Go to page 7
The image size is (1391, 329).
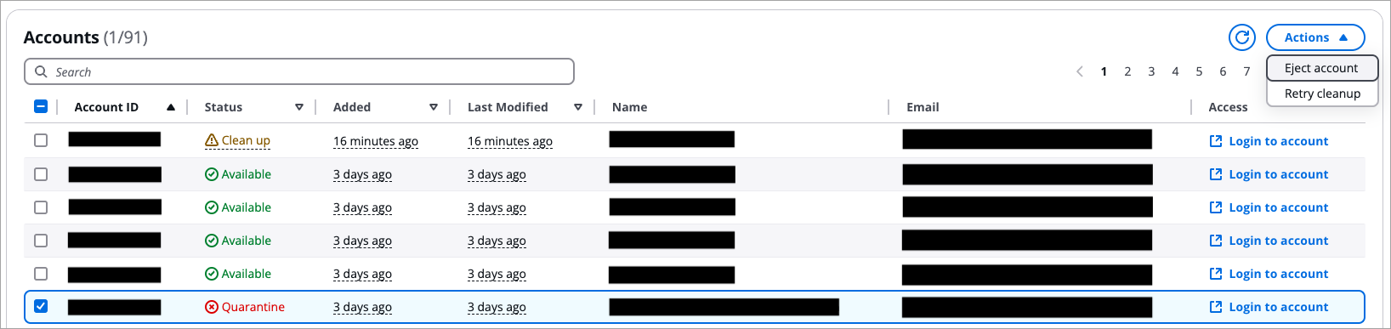[x=1246, y=71]
